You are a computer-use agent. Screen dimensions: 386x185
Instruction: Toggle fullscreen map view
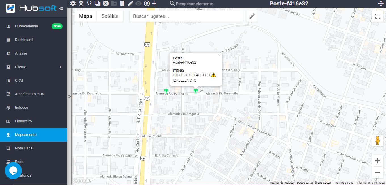(x=377, y=16)
